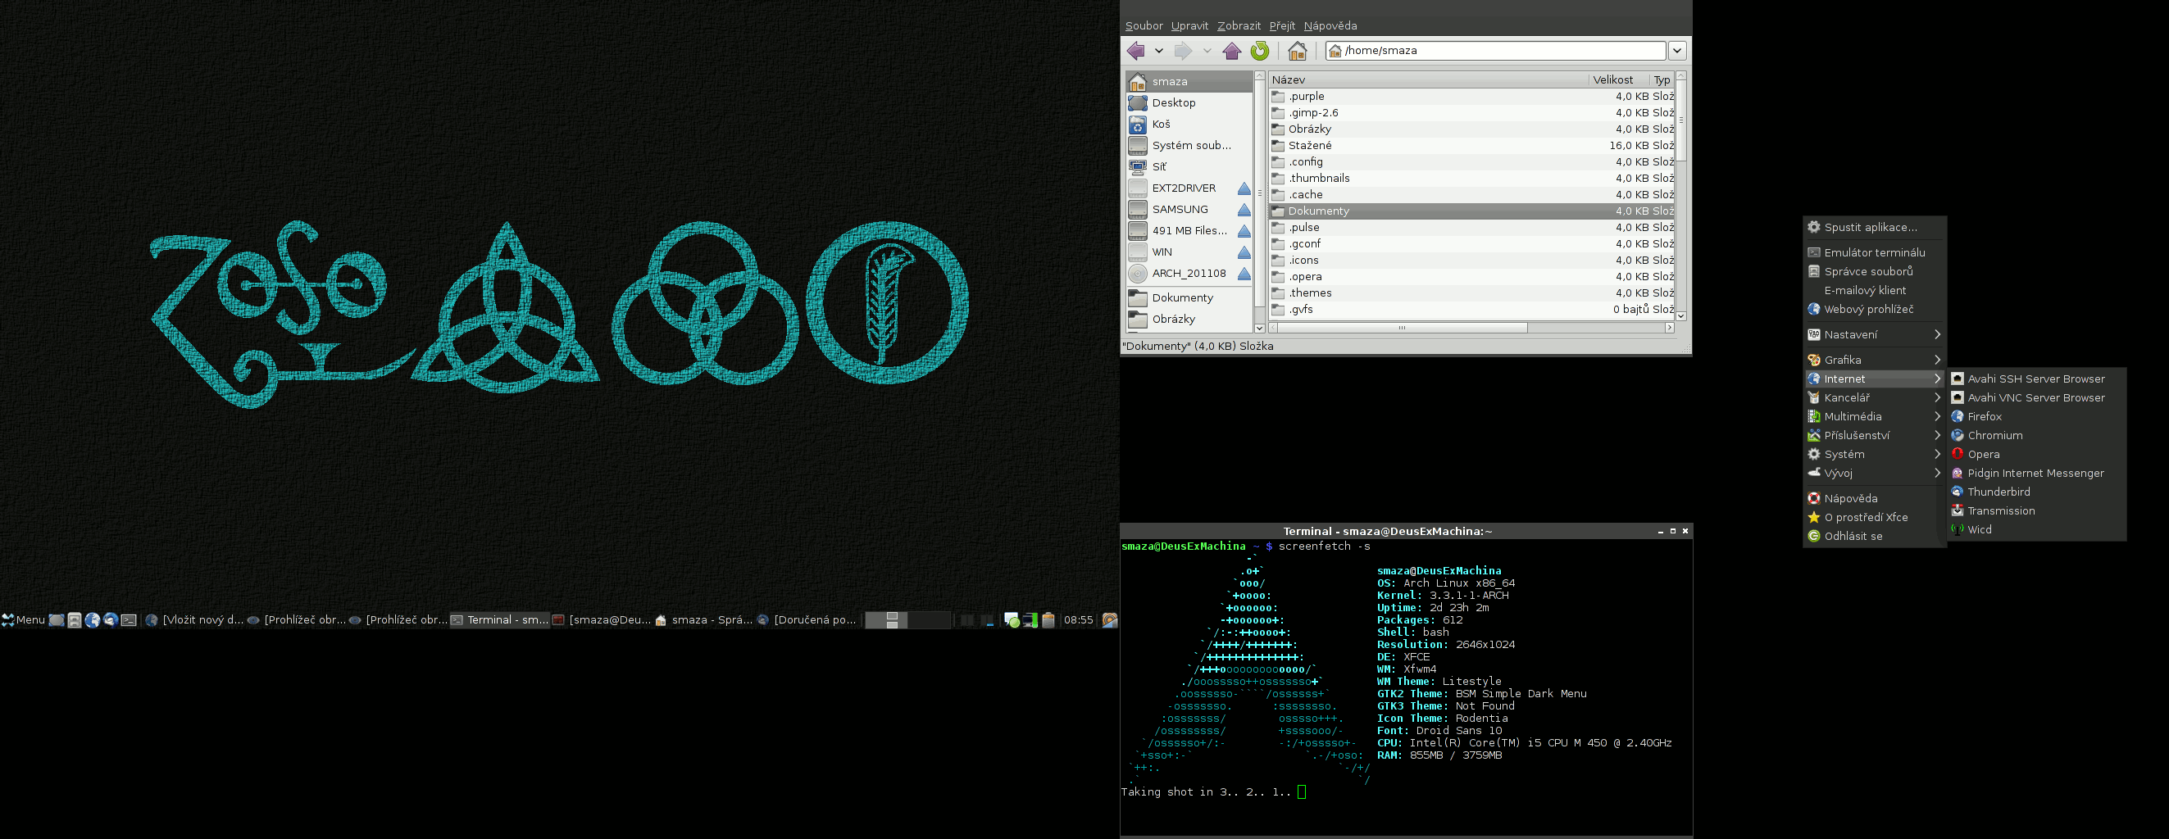Open Avahi VNC Server Browser
Screen dimensions: 2169x839
click(x=2037, y=398)
